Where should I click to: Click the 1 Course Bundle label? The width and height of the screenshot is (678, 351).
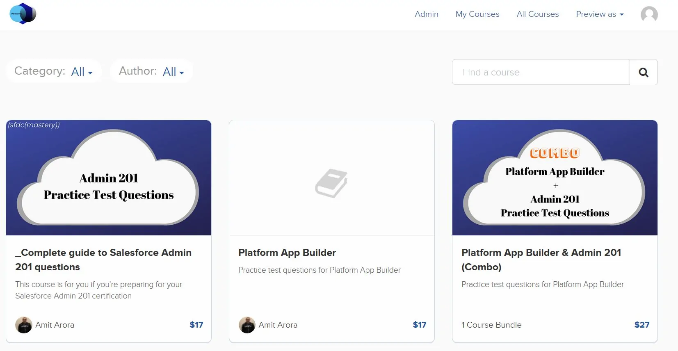[x=491, y=325]
